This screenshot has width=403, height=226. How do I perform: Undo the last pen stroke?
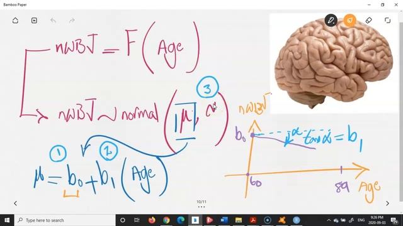[53, 21]
